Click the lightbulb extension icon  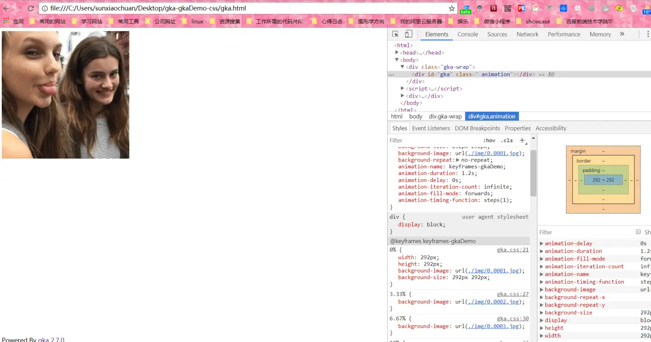(x=480, y=8)
